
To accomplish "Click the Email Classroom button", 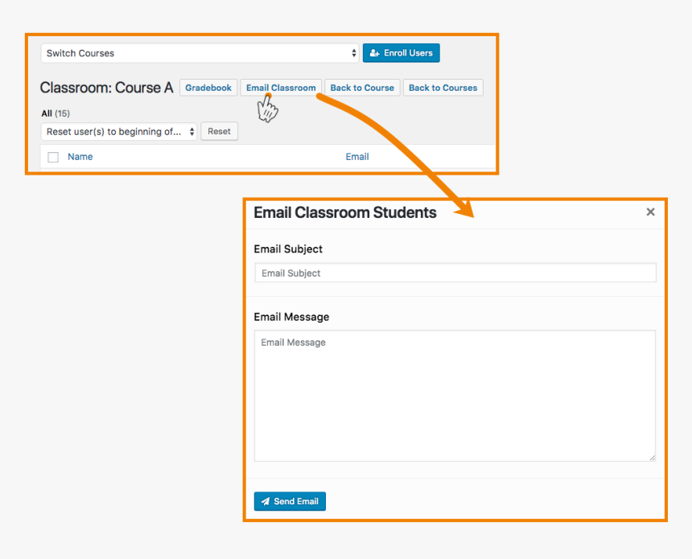I will tap(281, 88).
